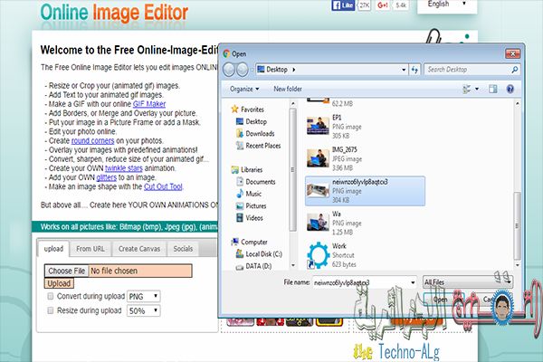Click New folder in dialog toolbar
The image size is (543, 362).
[288, 89]
